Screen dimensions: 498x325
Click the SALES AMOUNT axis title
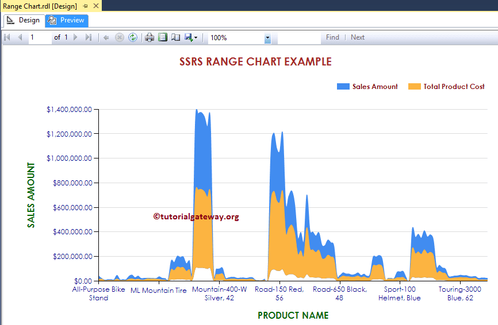[31, 195]
